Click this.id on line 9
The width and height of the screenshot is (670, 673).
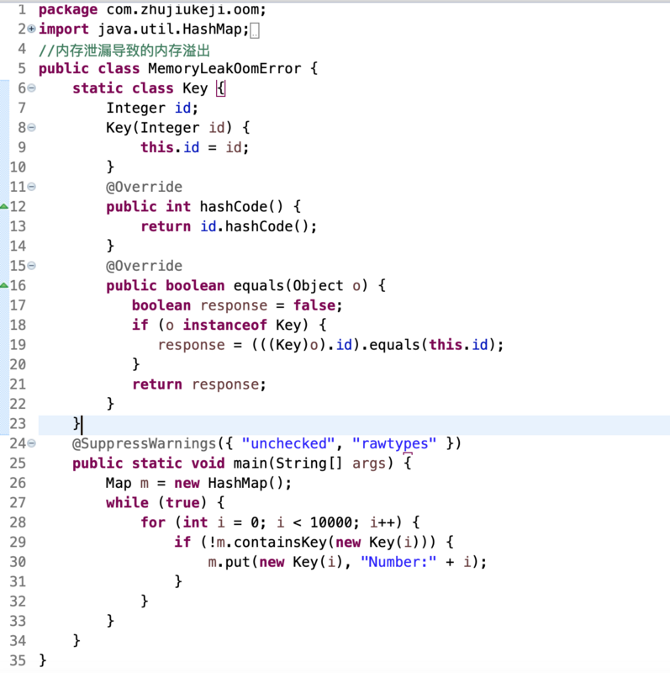pos(170,147)
